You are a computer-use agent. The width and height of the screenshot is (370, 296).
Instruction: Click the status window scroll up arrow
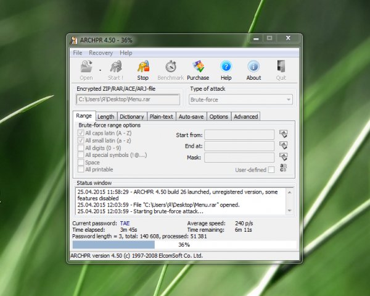290,192
